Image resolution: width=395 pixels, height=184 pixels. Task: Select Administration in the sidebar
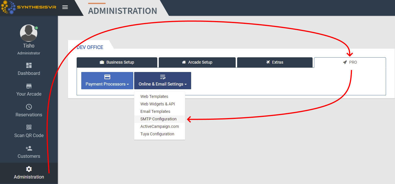point(29,173)
